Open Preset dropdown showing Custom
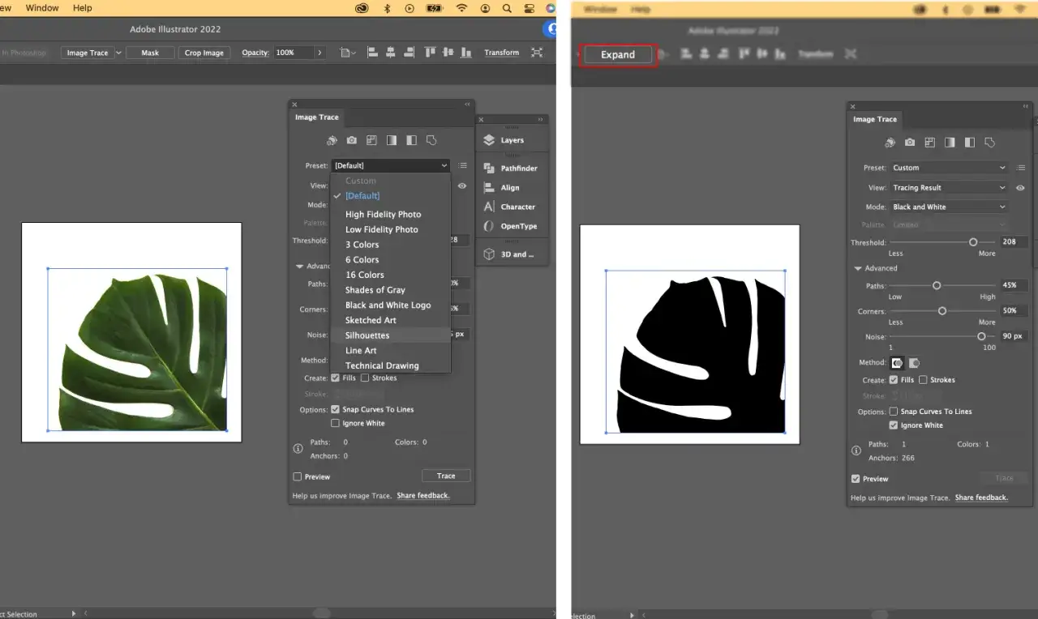The image size is (1038, 619). (x=949, y=168)
